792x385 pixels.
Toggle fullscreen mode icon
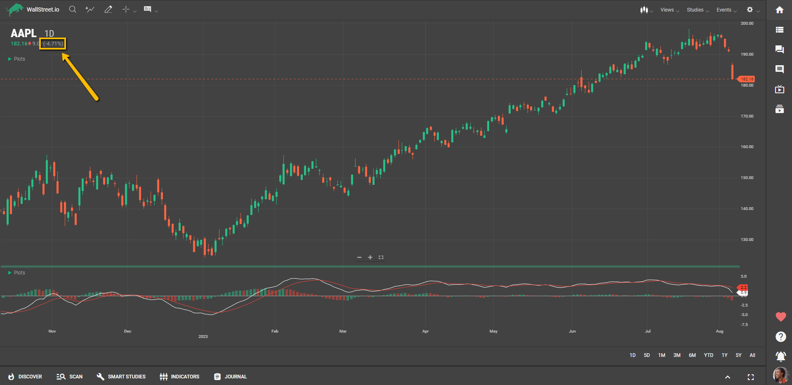751,377
